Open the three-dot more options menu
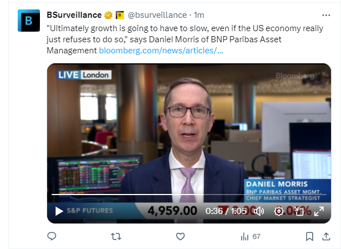Screen dimensions: 341x249 pyautogui.click(x=326, y=15)
